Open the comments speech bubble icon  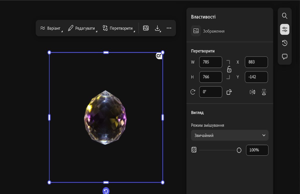(284, 57)
